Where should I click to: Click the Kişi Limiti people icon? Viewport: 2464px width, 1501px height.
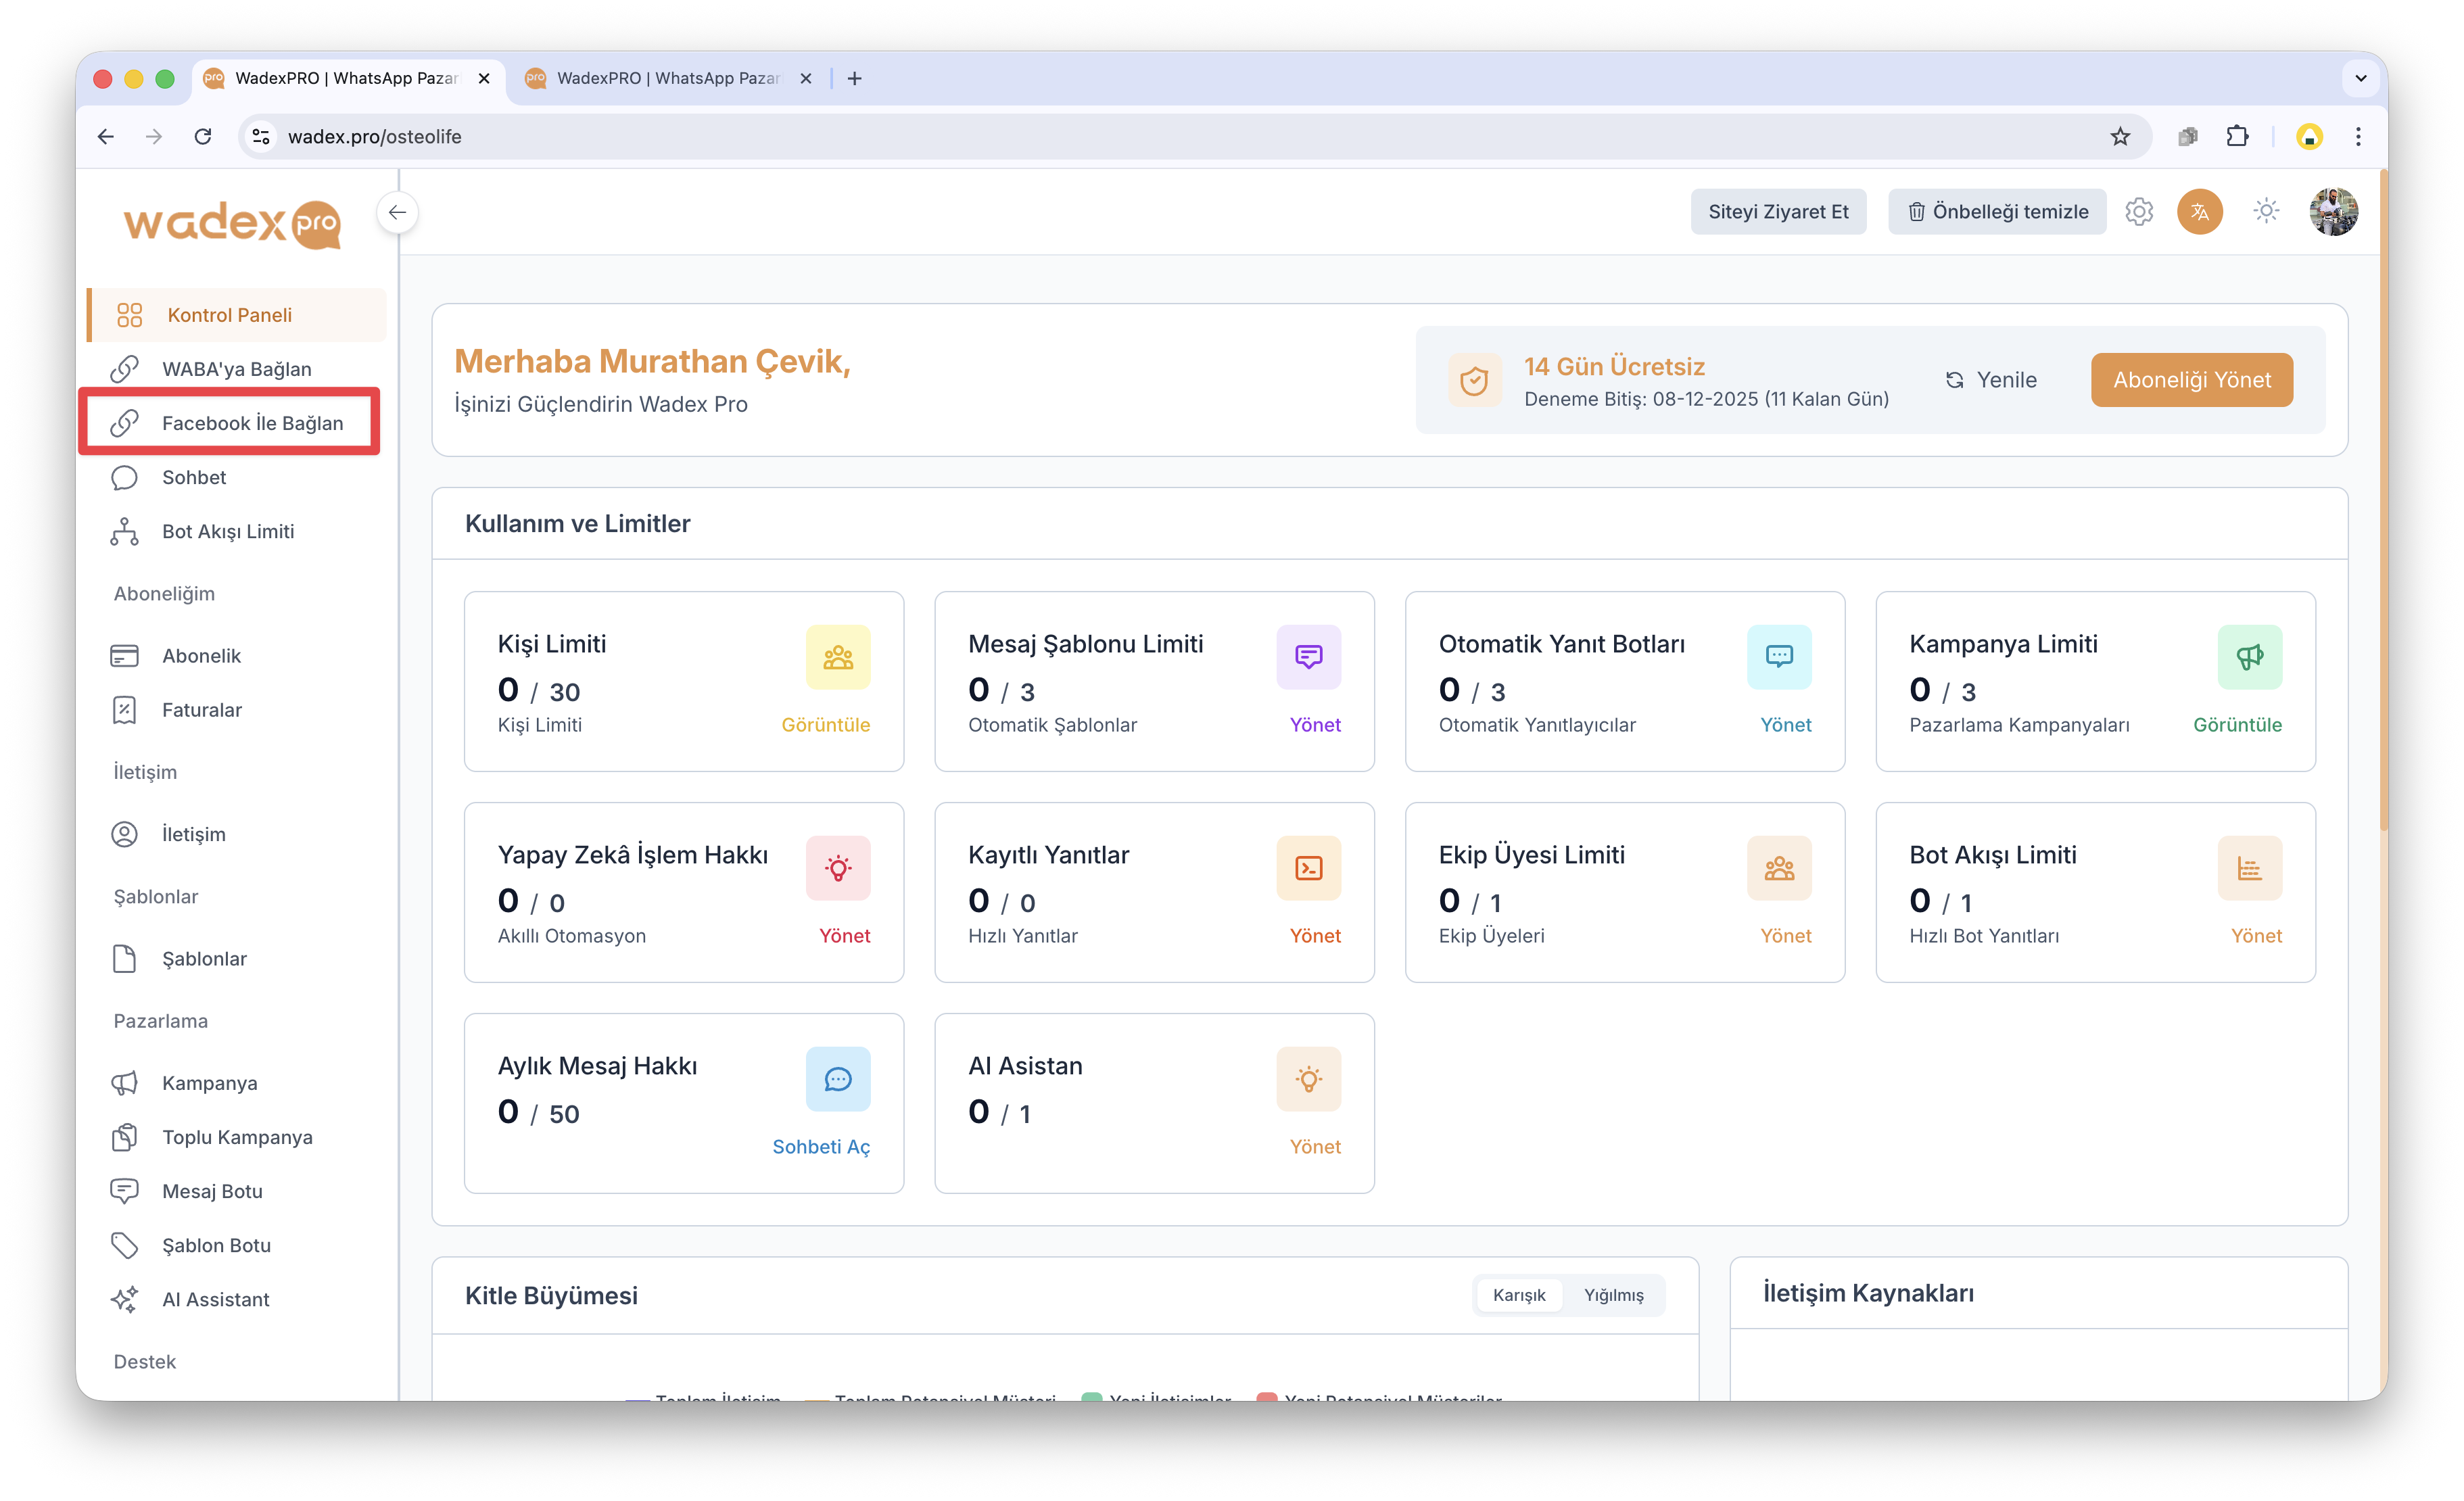tap(837, 657)
